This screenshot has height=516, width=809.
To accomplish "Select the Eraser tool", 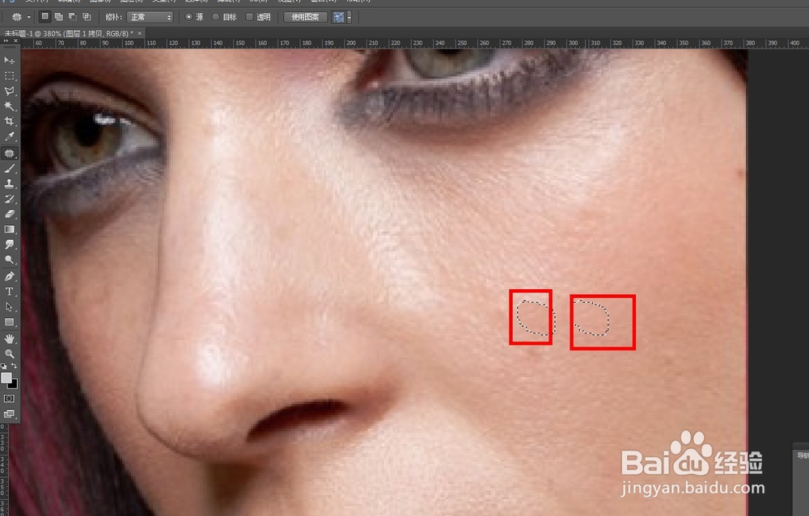I will coord(9,214).
